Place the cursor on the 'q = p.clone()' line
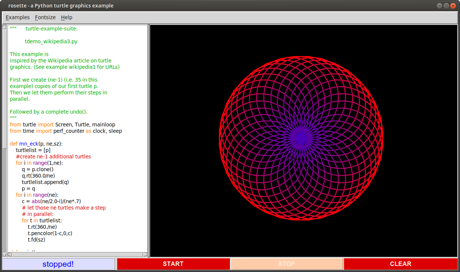The width and height of the screenshot is (460, 272). 38,169
